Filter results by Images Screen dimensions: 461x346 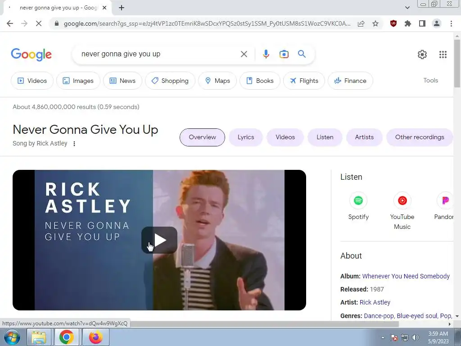pyautogui.click(x=78, y=81)
